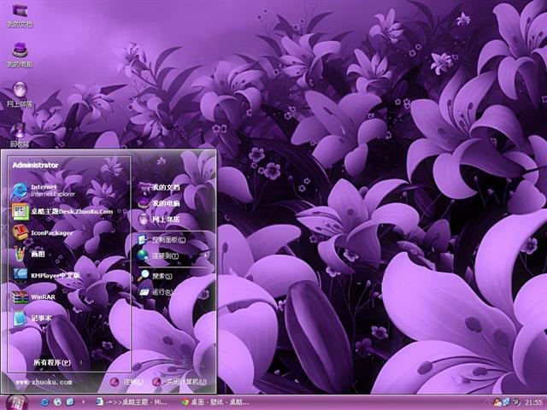Viewport: 547px width, 410px height.
Task: Open 记事本 notepad in the Start menu
Action: pyautogui.click(x=32, y=319)
